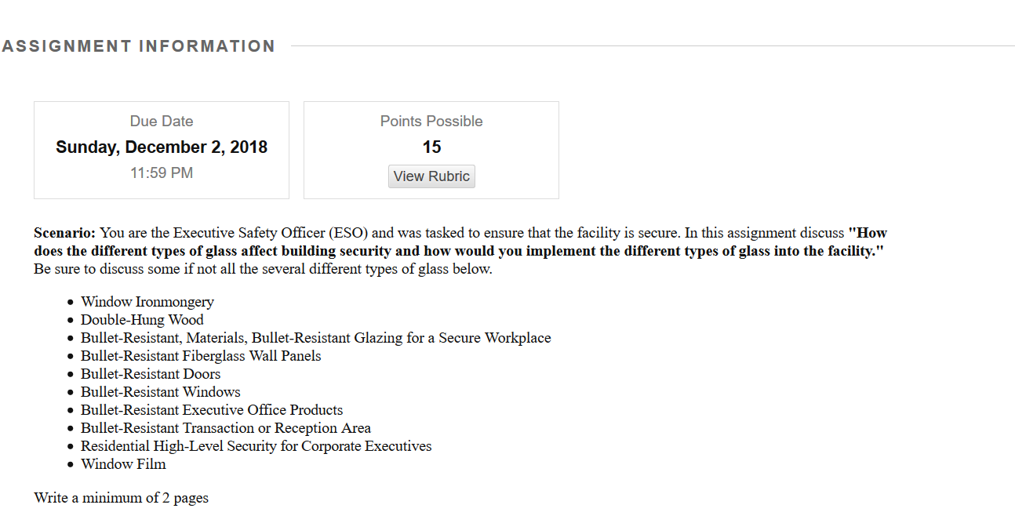Click the Glazing for a Secure Workplace item

[x=316, y=338]
